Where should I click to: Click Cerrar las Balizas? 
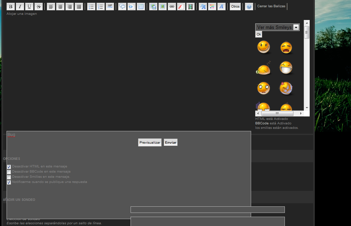(x=271, y=6)
